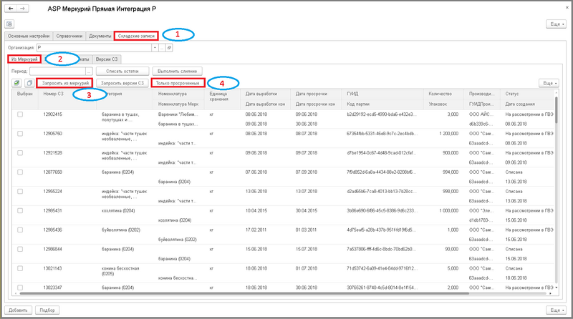Click Списать остатки button
This screenshot has width=573, height=319.
click(x=122, y=72)
